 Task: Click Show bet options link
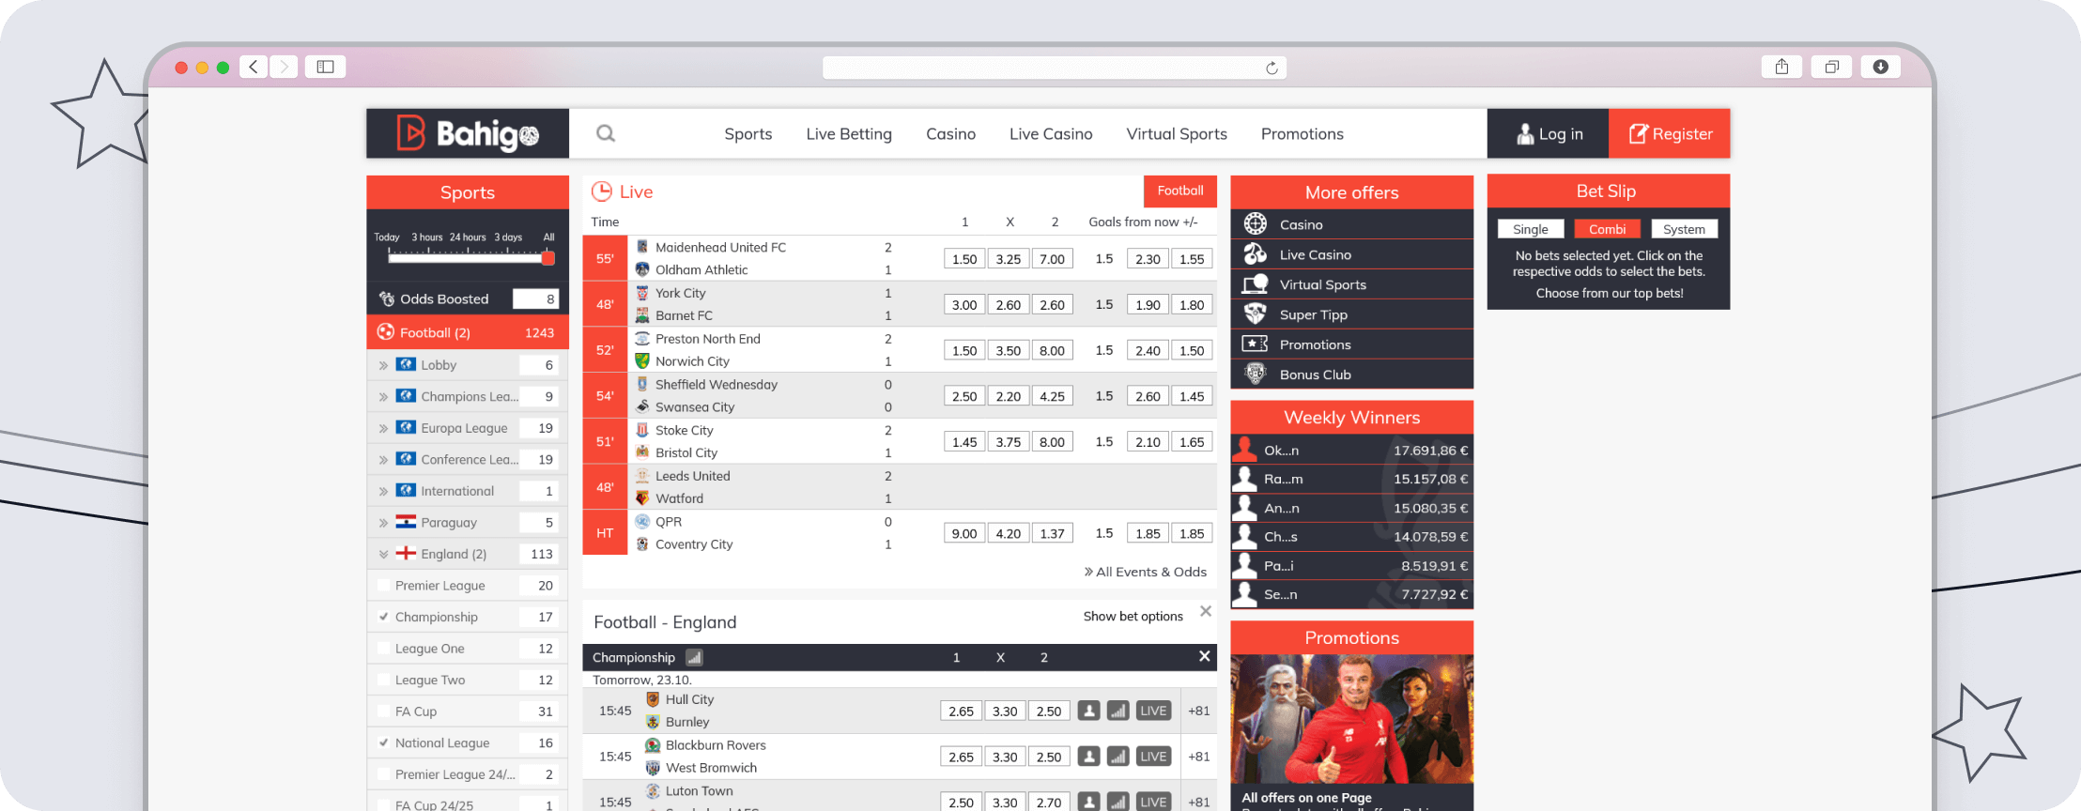[1133, 617]
